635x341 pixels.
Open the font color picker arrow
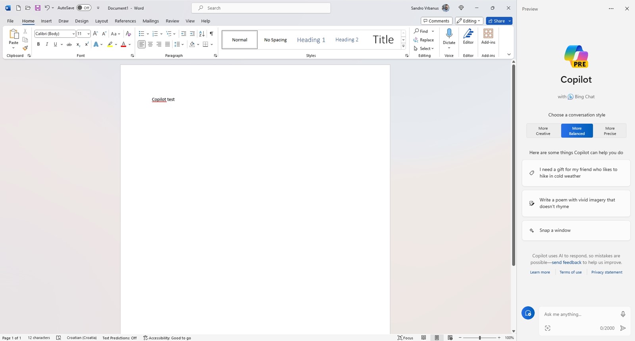pos(129,44)
